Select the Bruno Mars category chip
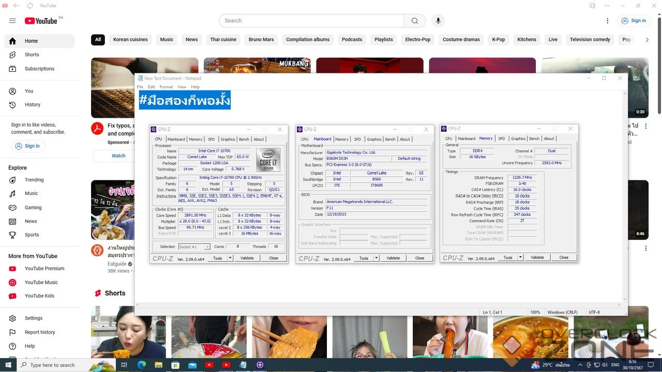 click(x=261, y=40)
